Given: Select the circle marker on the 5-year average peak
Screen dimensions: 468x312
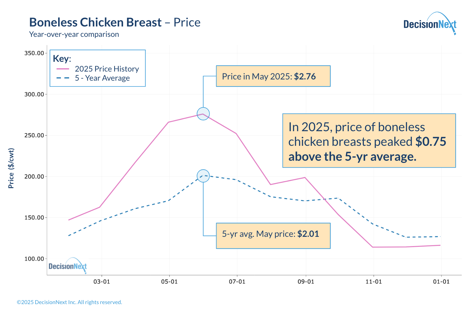Looking at the screenshot, I should 203,176.
